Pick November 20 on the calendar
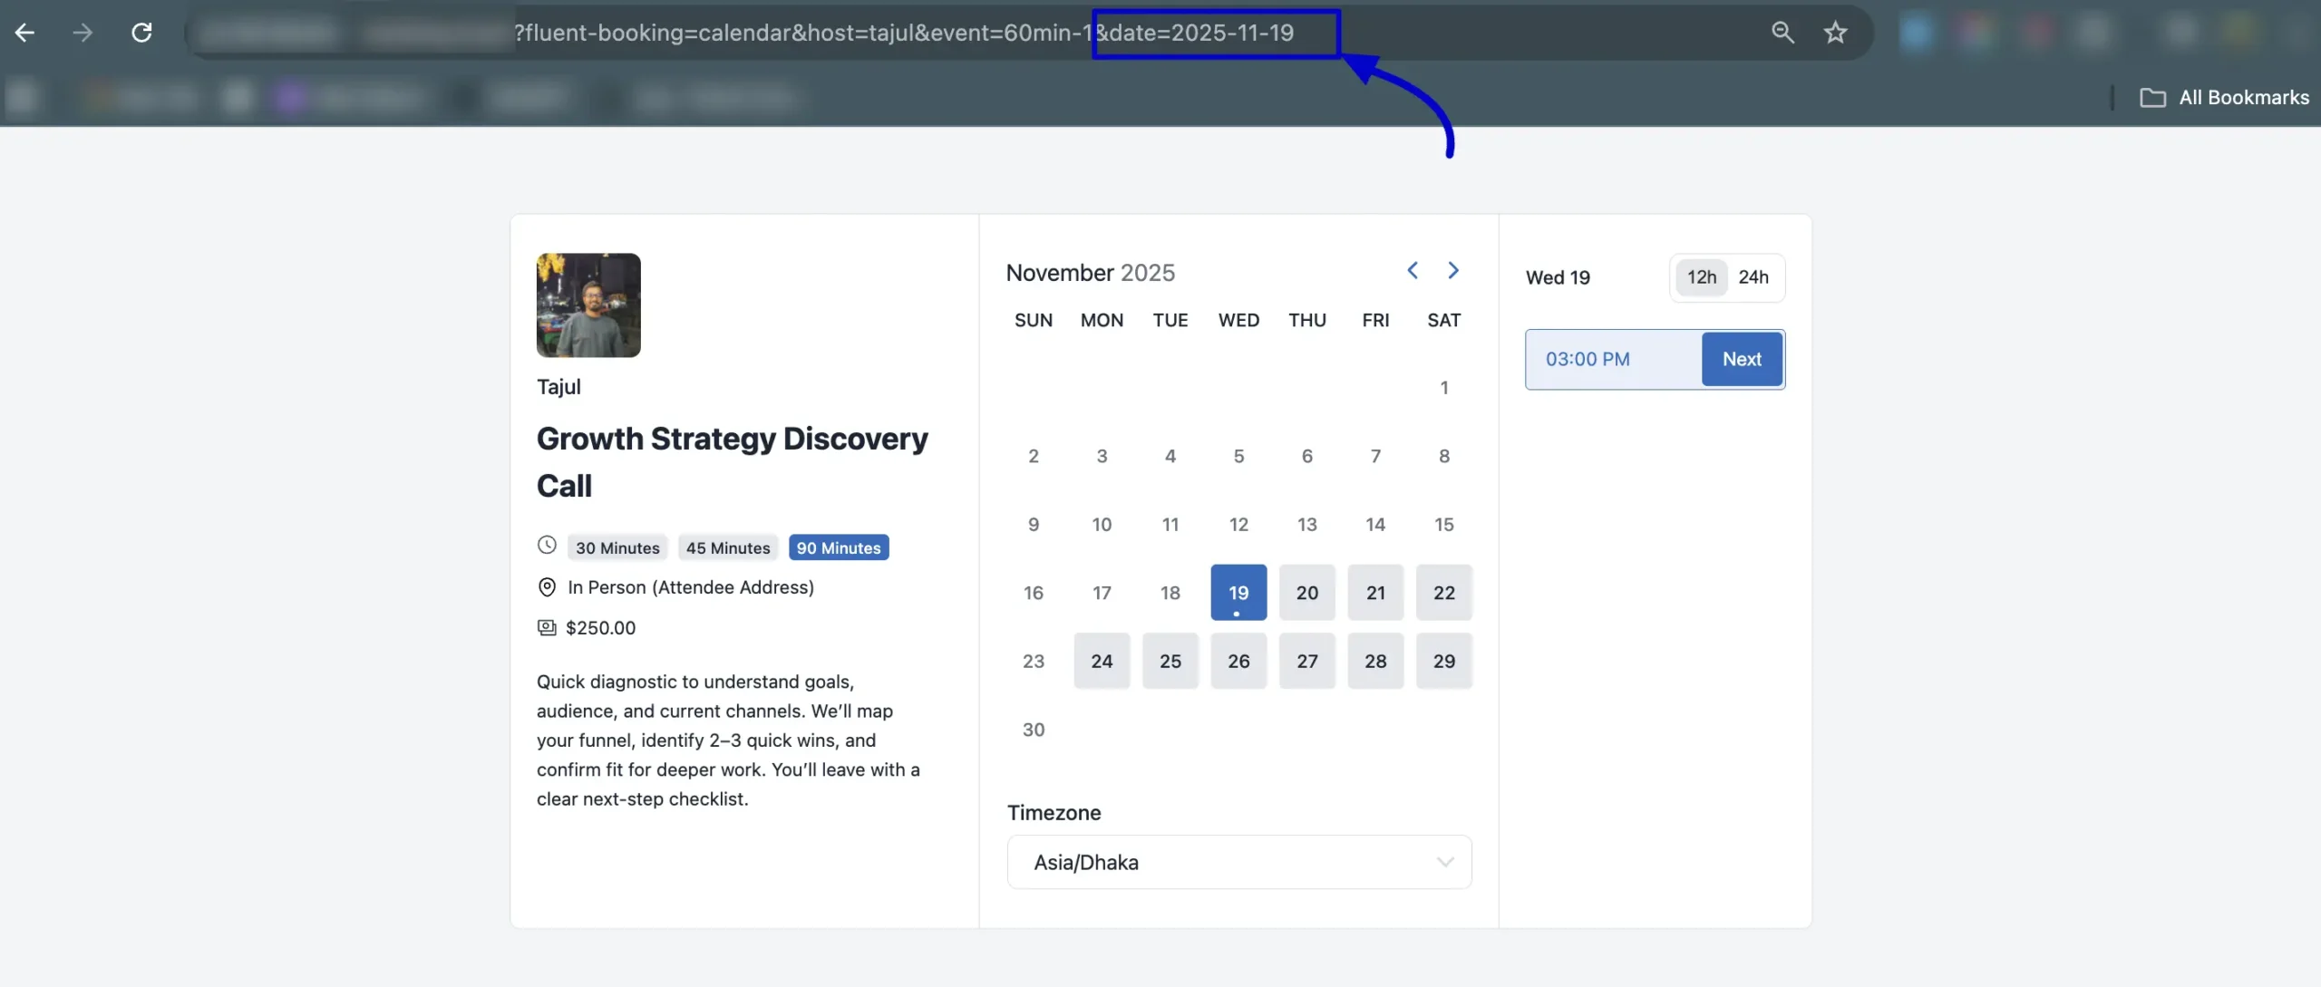The height and width of the screenshot is (987, 2321). [1306, 593]
